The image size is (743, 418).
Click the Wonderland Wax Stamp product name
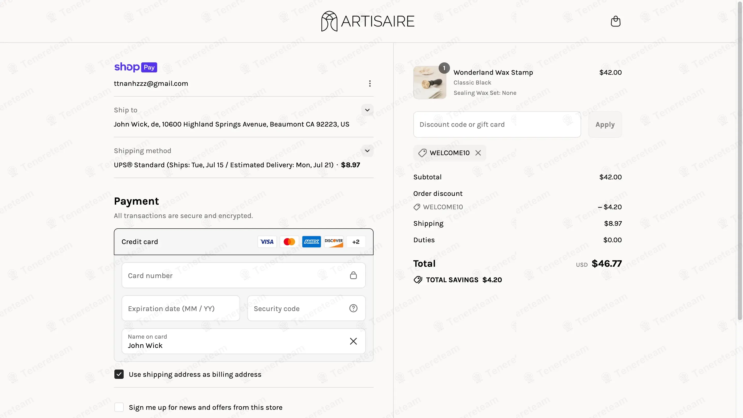493,73
